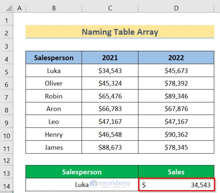
Task: Select the 'Luka' lookup cell in row 14
Action: point(82,185)
